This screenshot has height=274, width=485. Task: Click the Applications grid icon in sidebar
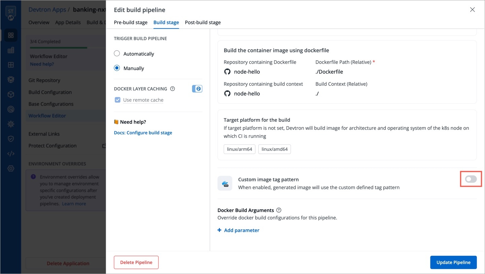pos(11,35)
